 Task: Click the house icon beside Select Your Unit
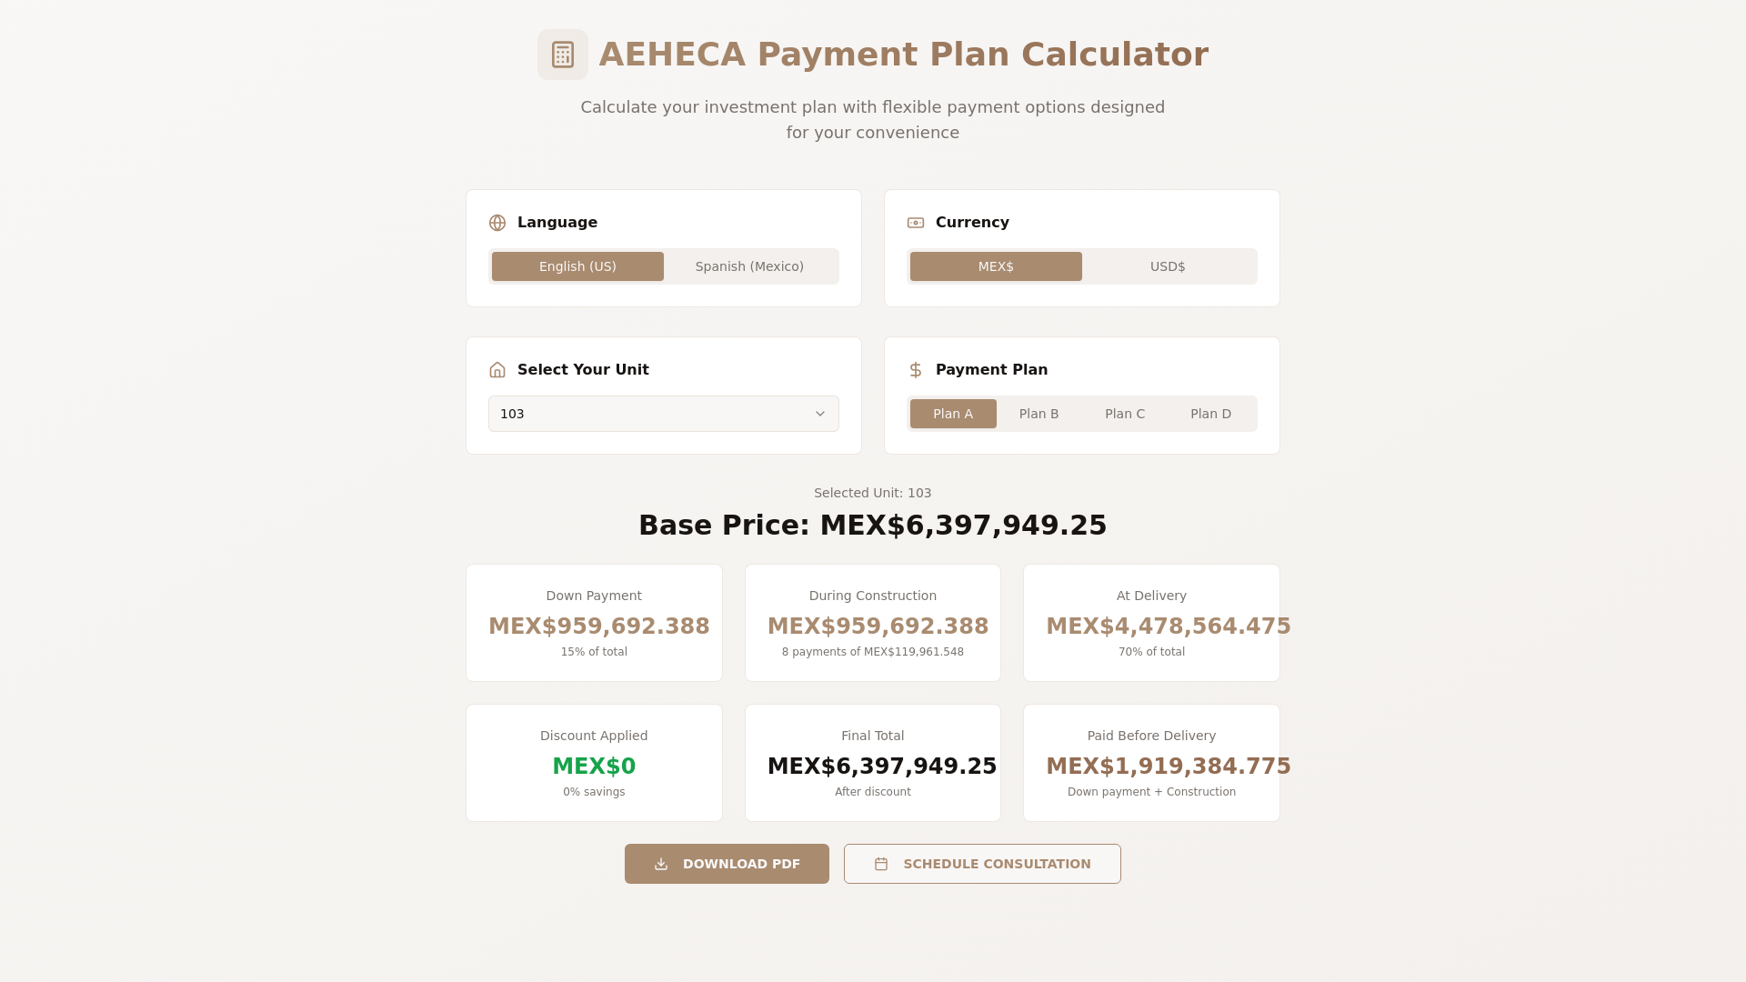pos(497,370)
